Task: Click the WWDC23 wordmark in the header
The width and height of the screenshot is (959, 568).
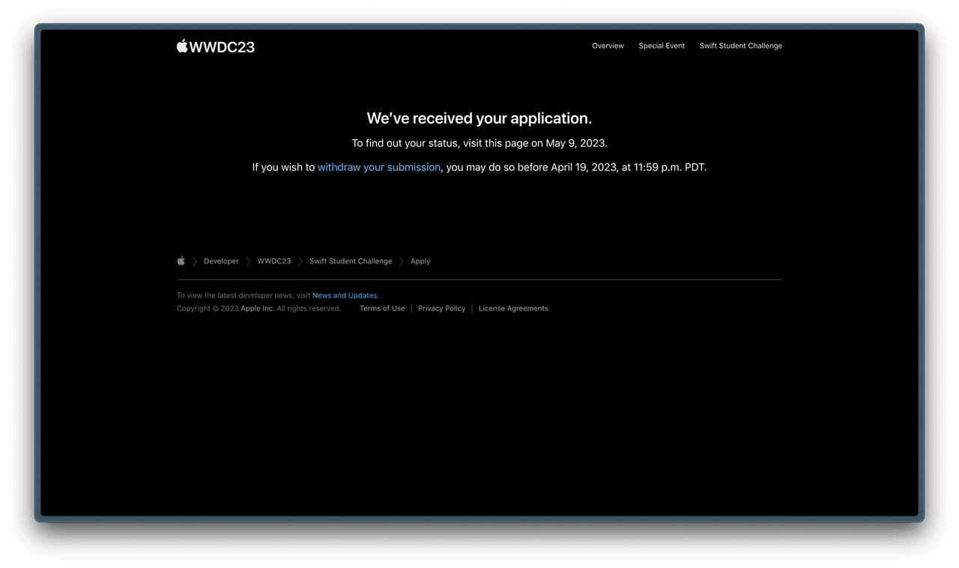Action: pos(222,46)
